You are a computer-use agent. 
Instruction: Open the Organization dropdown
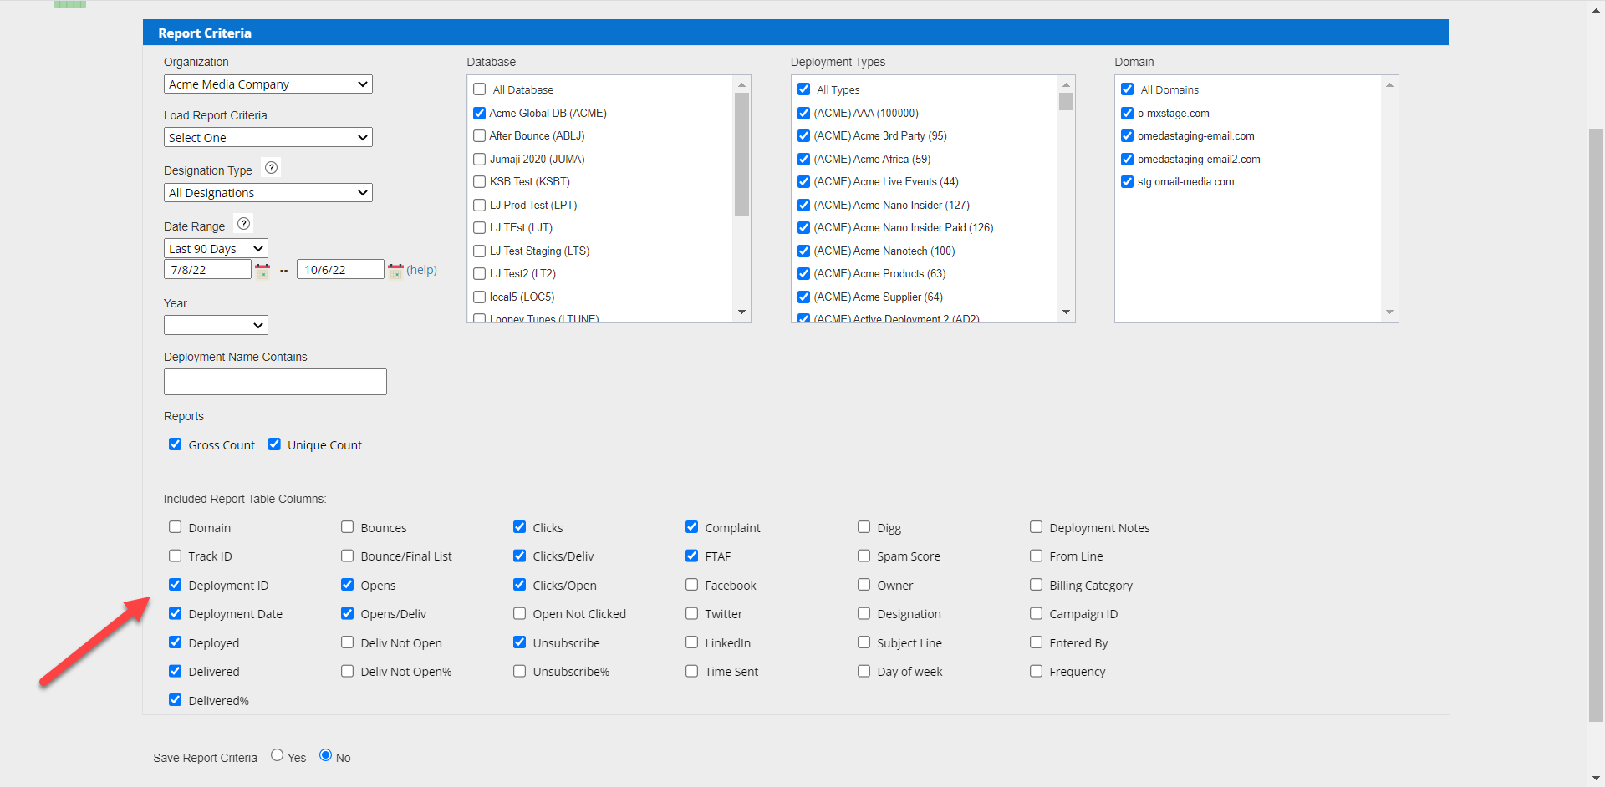point(267,84)
